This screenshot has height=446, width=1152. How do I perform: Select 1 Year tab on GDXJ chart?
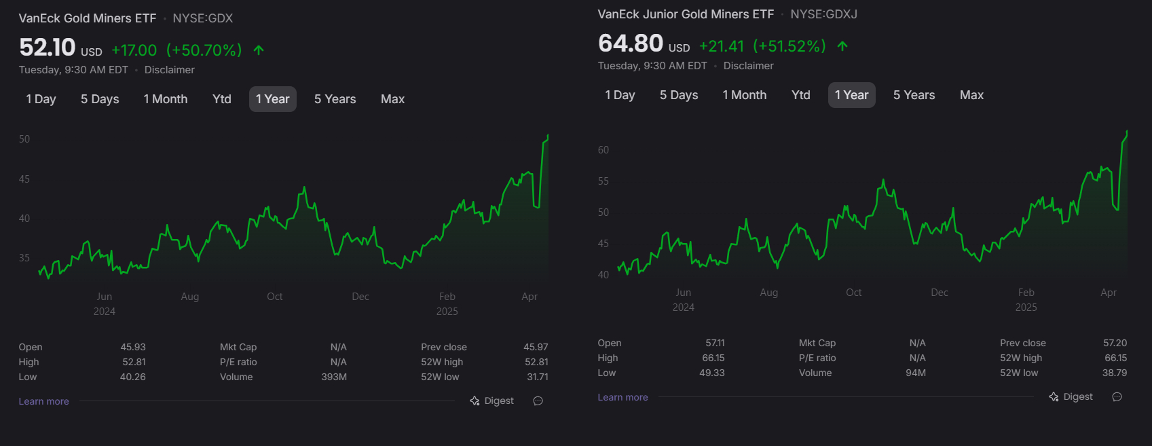coord(852,95)
